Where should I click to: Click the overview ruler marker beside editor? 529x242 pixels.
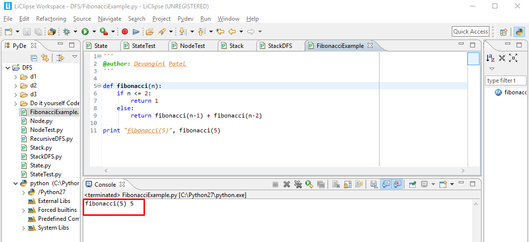point(473,59)
